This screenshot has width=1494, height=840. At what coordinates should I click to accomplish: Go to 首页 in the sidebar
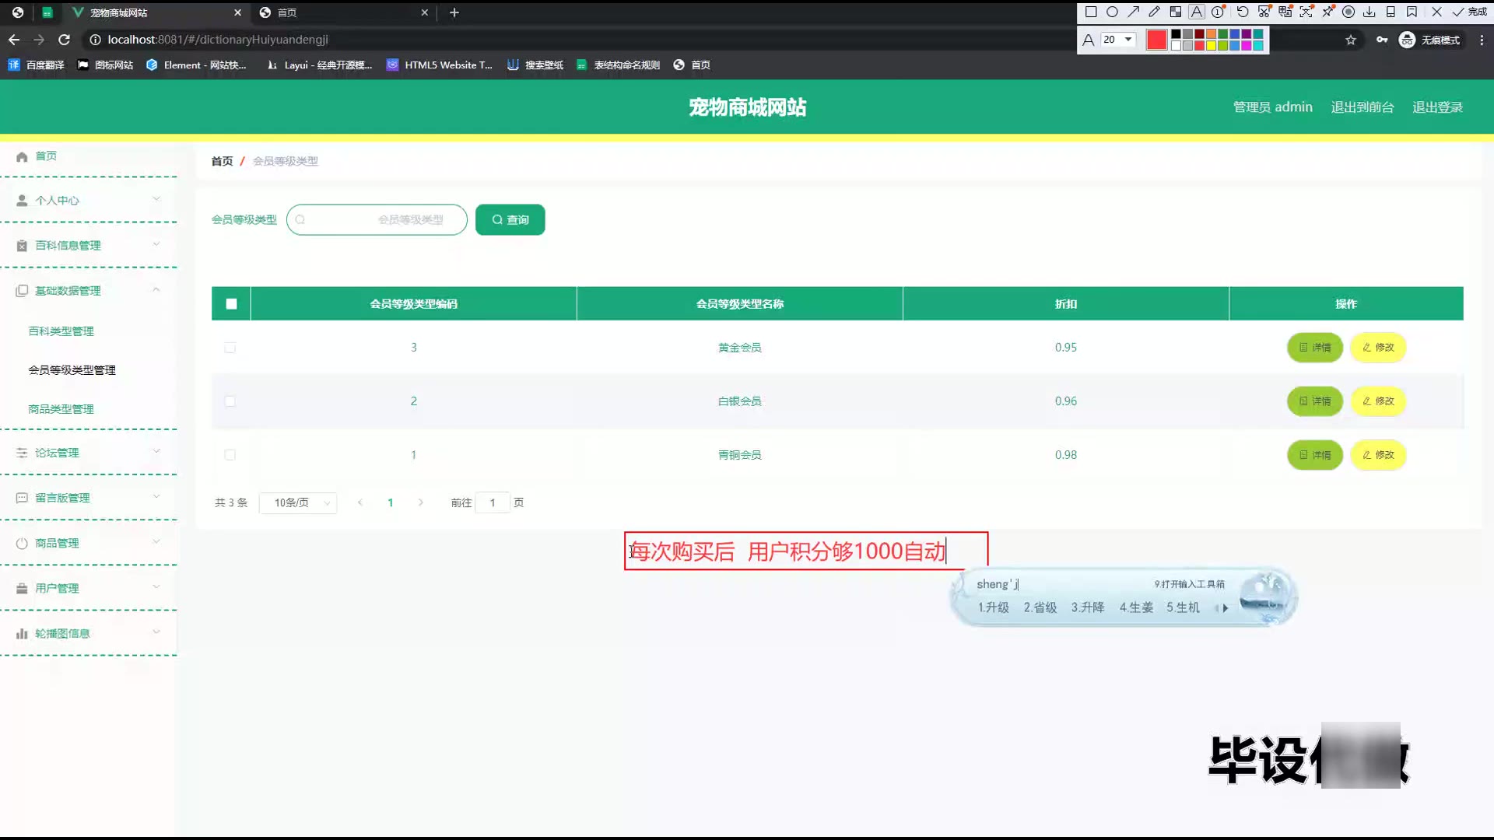pos(46,156)
